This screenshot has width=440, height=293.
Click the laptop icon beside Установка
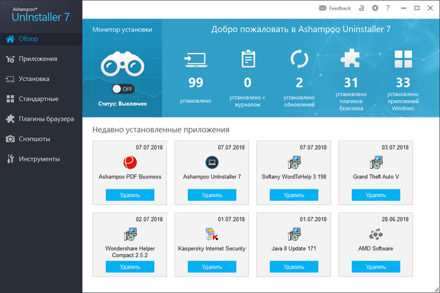[x=10, y=80]
